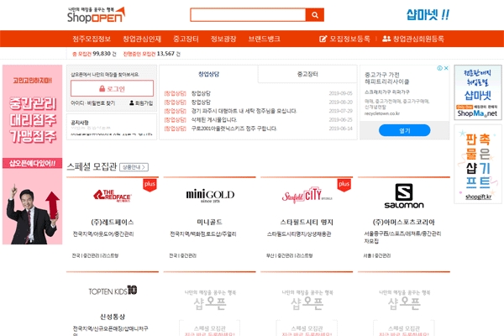Click 총 모집건 99,830 count
This screenshot has height=336, width=504.
pyautogui.click(x=94, y=54)
